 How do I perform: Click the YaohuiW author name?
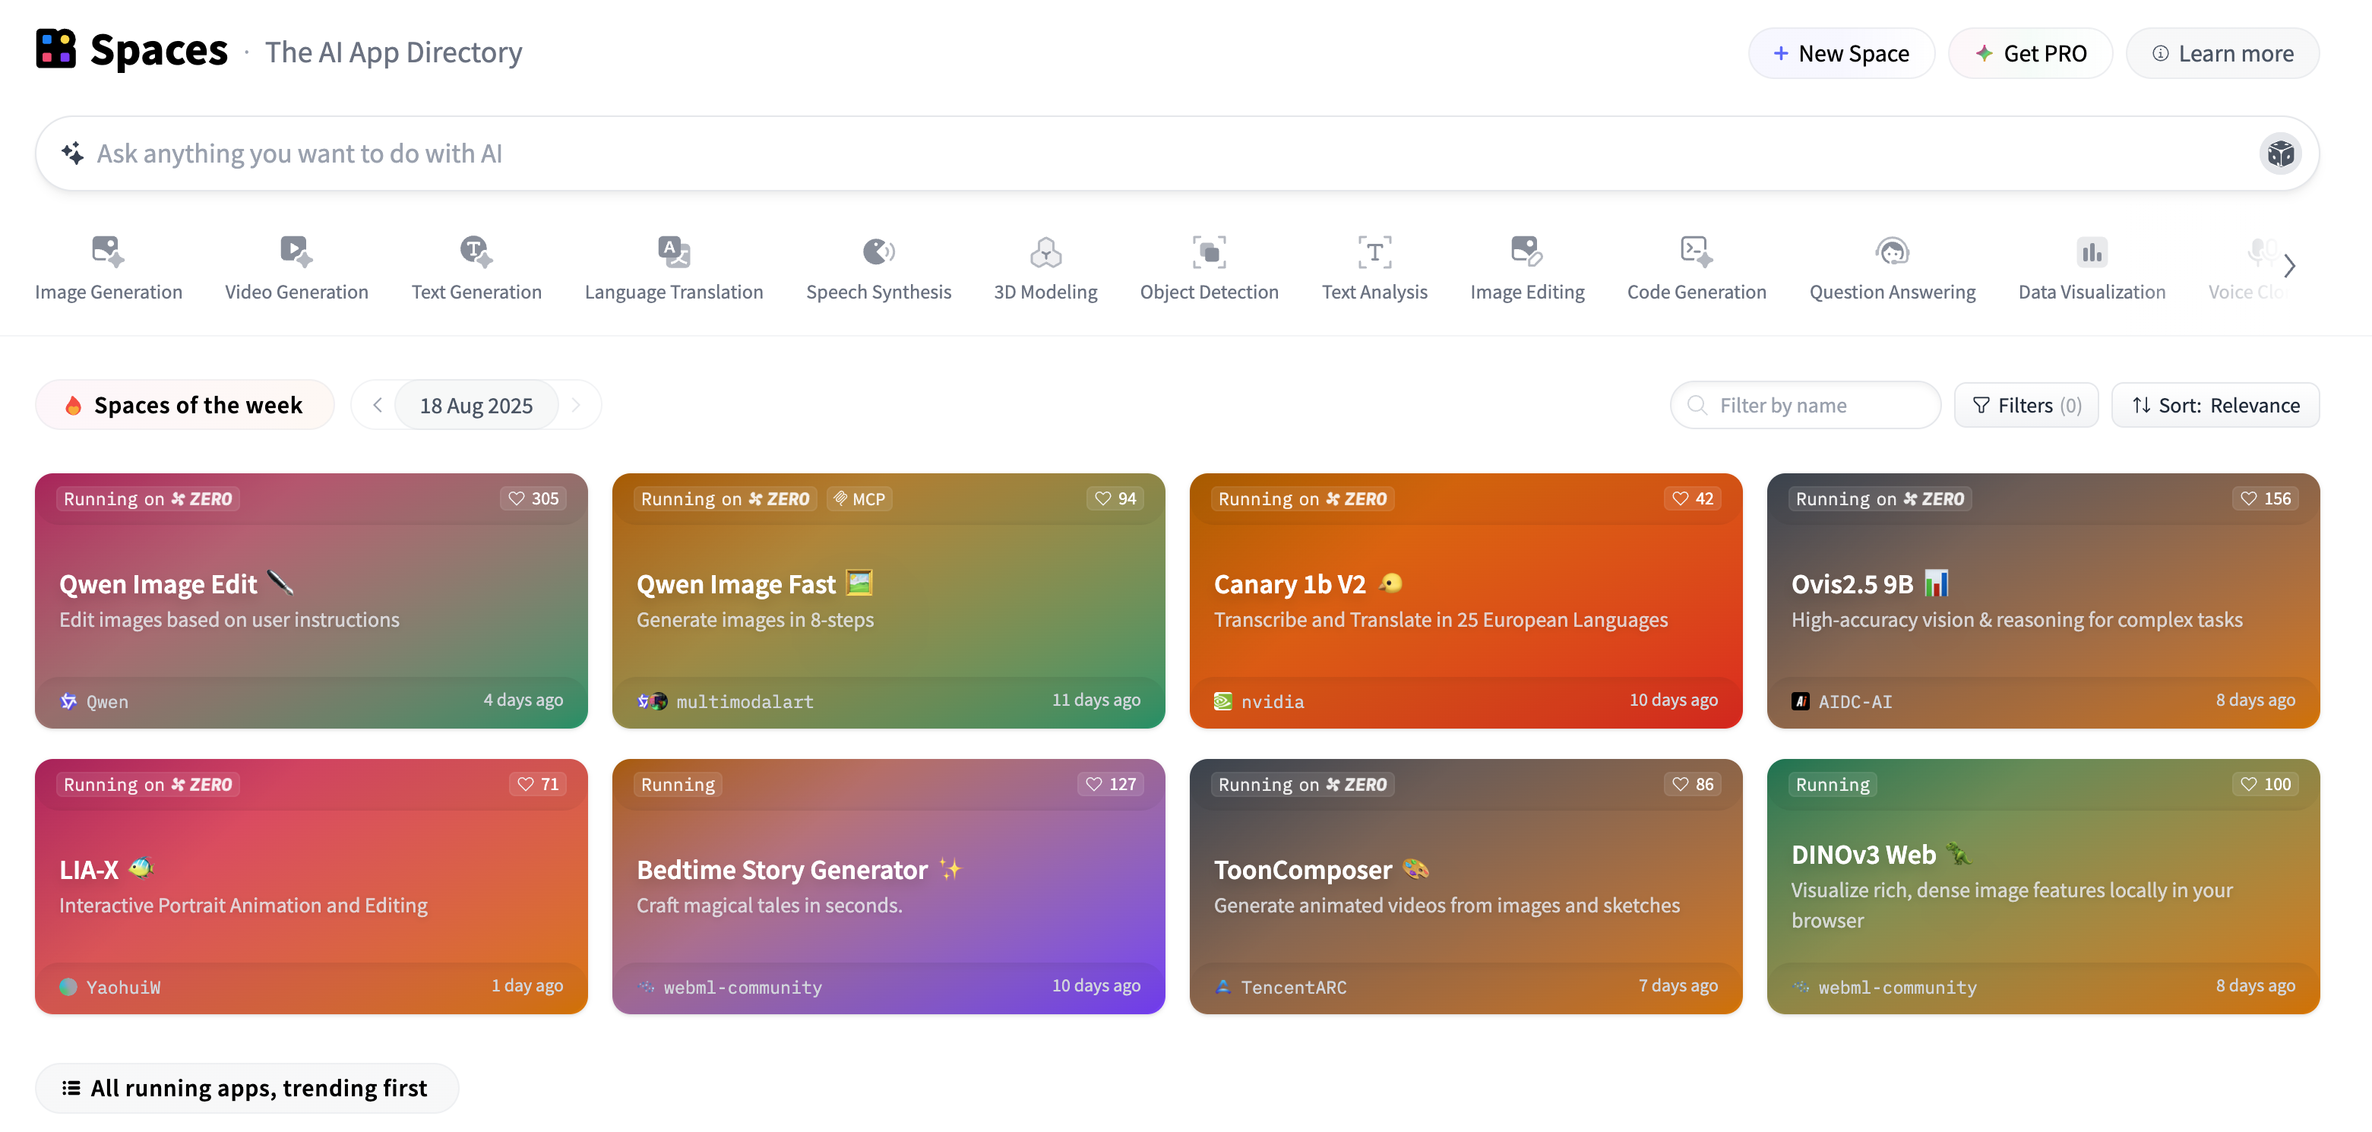[123, 986]
